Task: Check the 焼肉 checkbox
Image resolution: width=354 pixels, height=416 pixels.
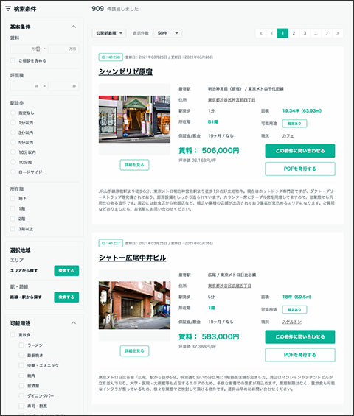Action: click(x=21, y=376)
